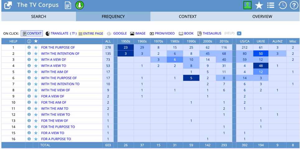The height and width of the screenshot is (149, 300).
Task: Star the FOR THE AIM OF row
Action: click(36, 102)
